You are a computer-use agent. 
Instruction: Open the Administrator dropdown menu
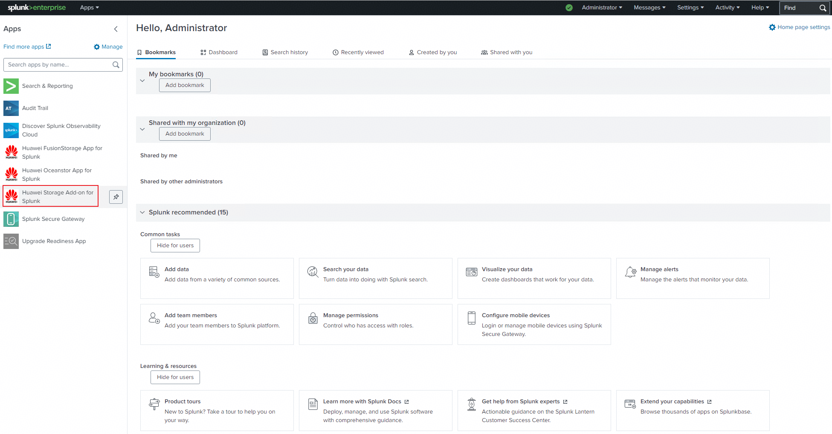click(x=602, y=8)
